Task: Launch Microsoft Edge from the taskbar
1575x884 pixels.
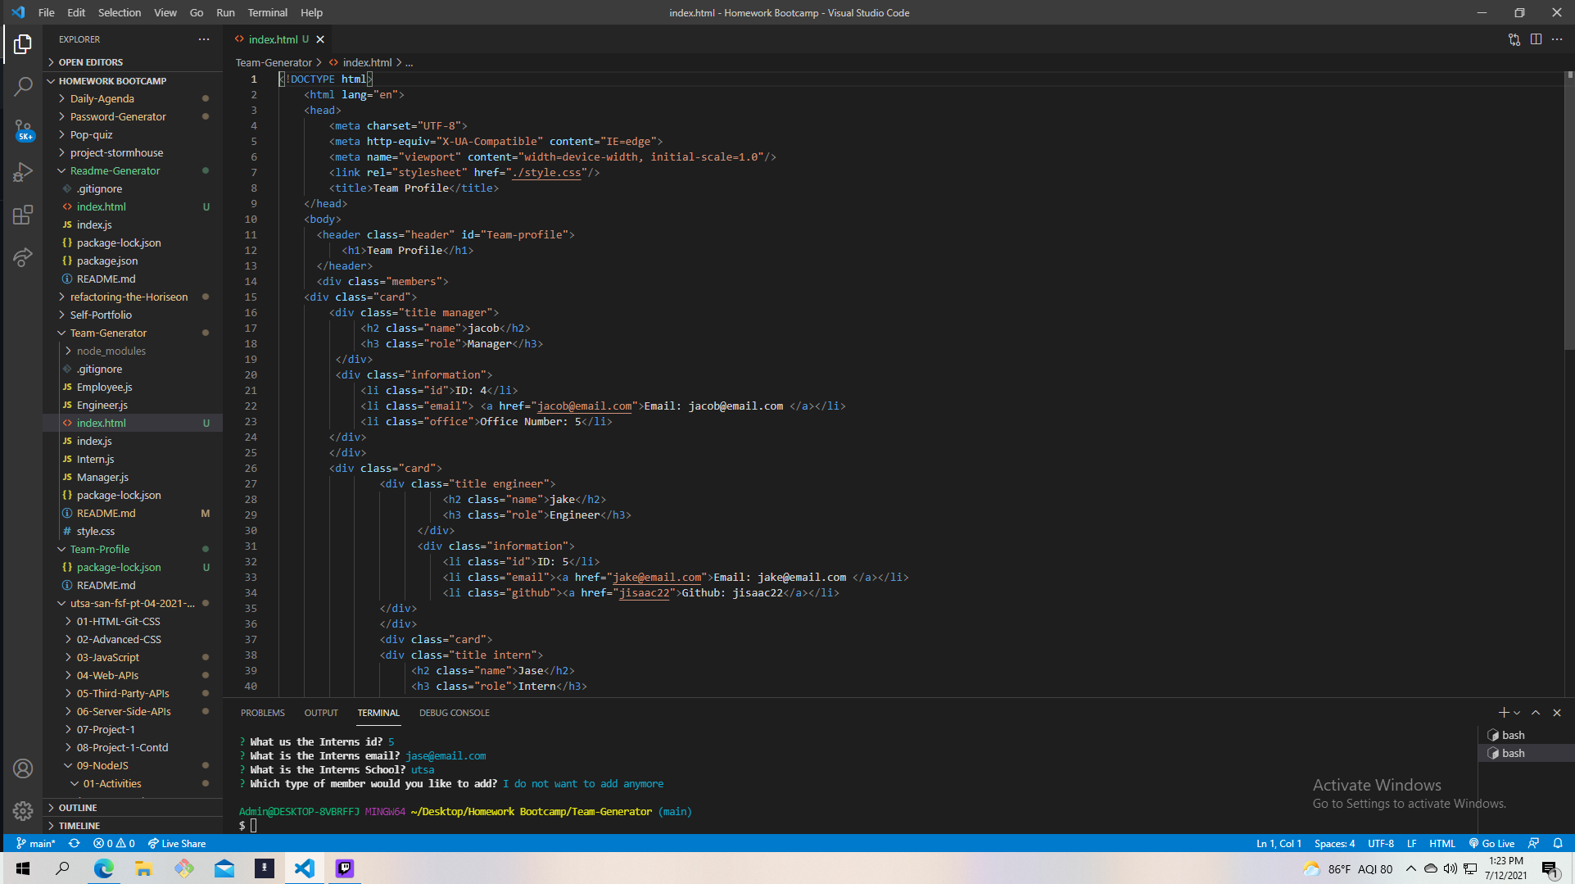Action: point(103,868)
